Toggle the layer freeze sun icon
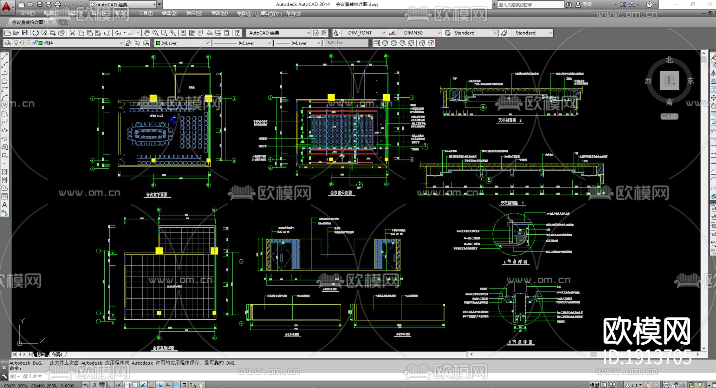 (22, 43)
